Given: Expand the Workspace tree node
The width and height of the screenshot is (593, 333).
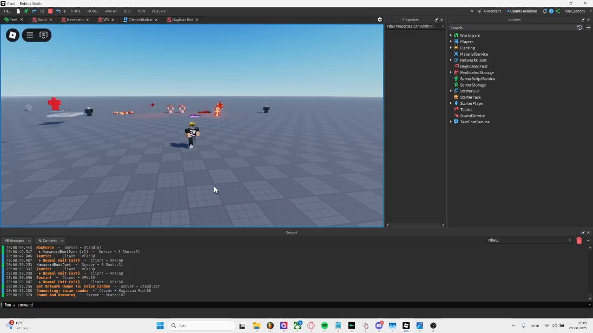Looking at the screenshot, I should (451, 36).
